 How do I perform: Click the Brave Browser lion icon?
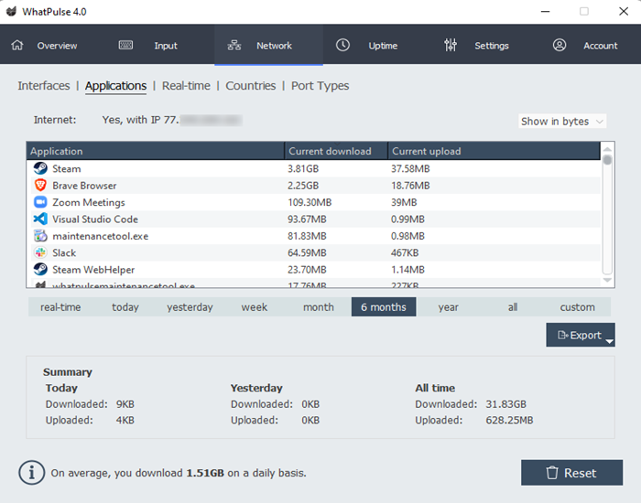coord(40,185)
